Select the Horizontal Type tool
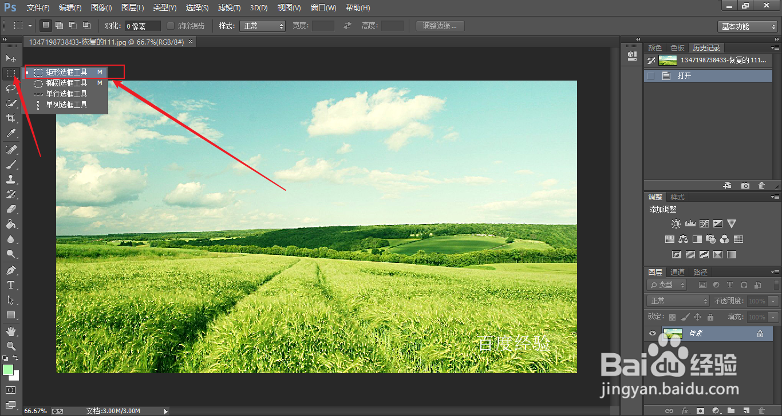Screen dimensions: 782x416 pos(10,285)
